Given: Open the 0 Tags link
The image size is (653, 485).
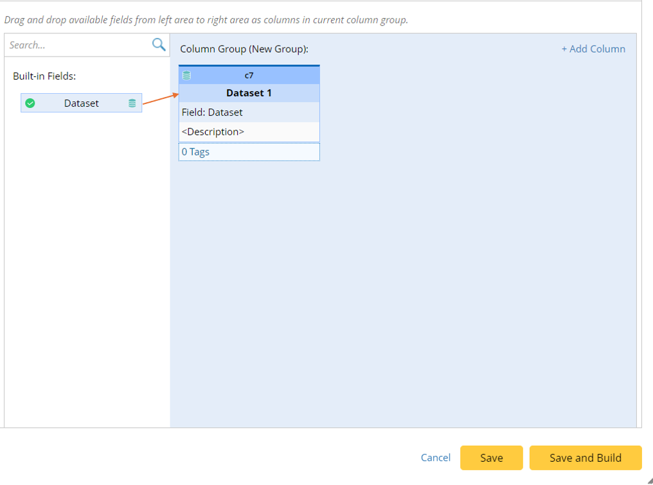Looking at the screenshot, I should point(195,152).
